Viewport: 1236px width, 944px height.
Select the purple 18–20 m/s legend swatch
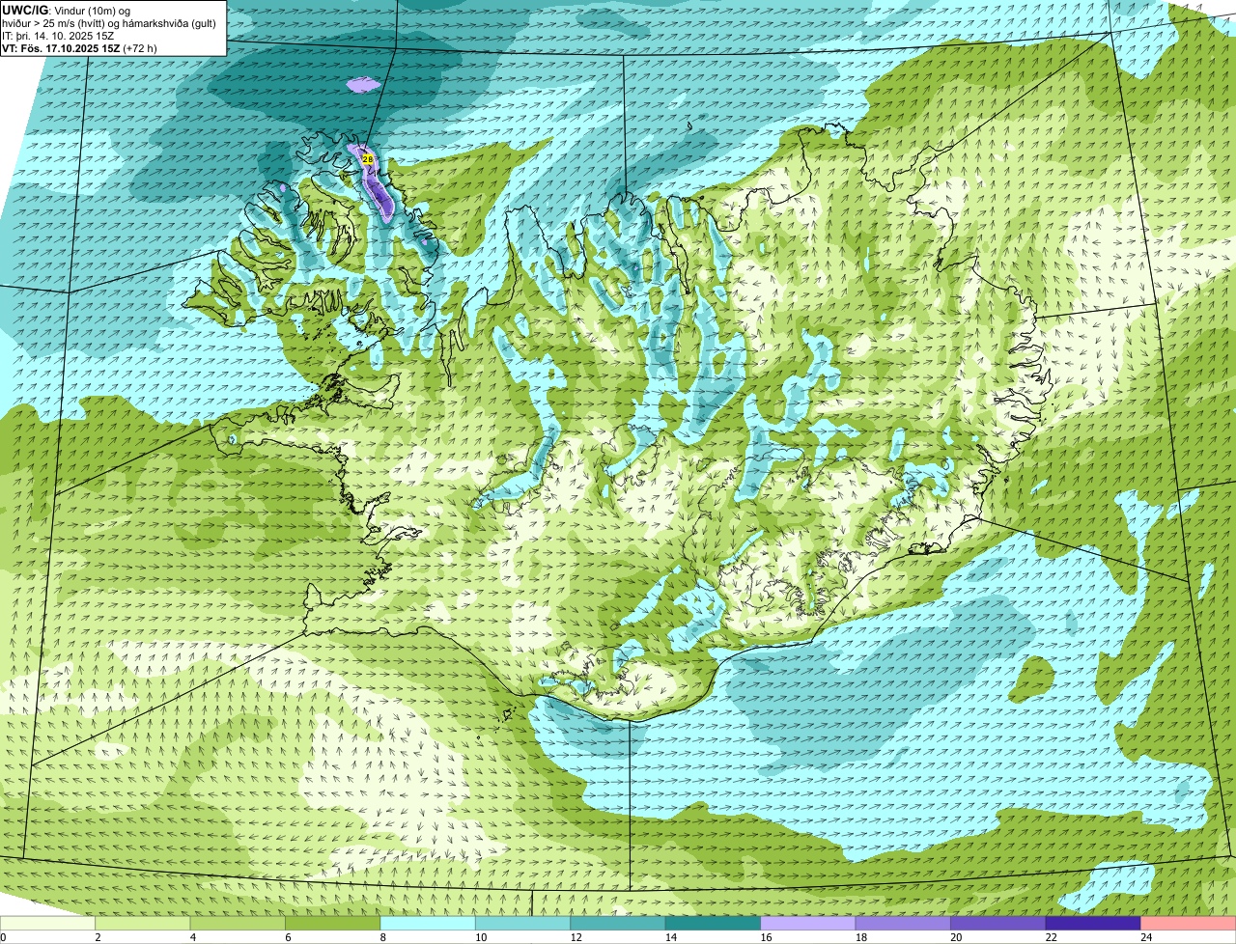904,924
